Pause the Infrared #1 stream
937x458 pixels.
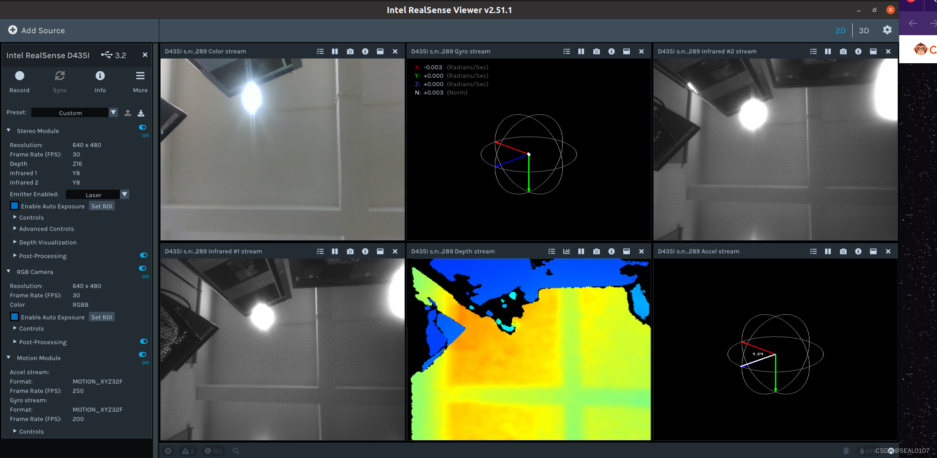pos(335,251)
